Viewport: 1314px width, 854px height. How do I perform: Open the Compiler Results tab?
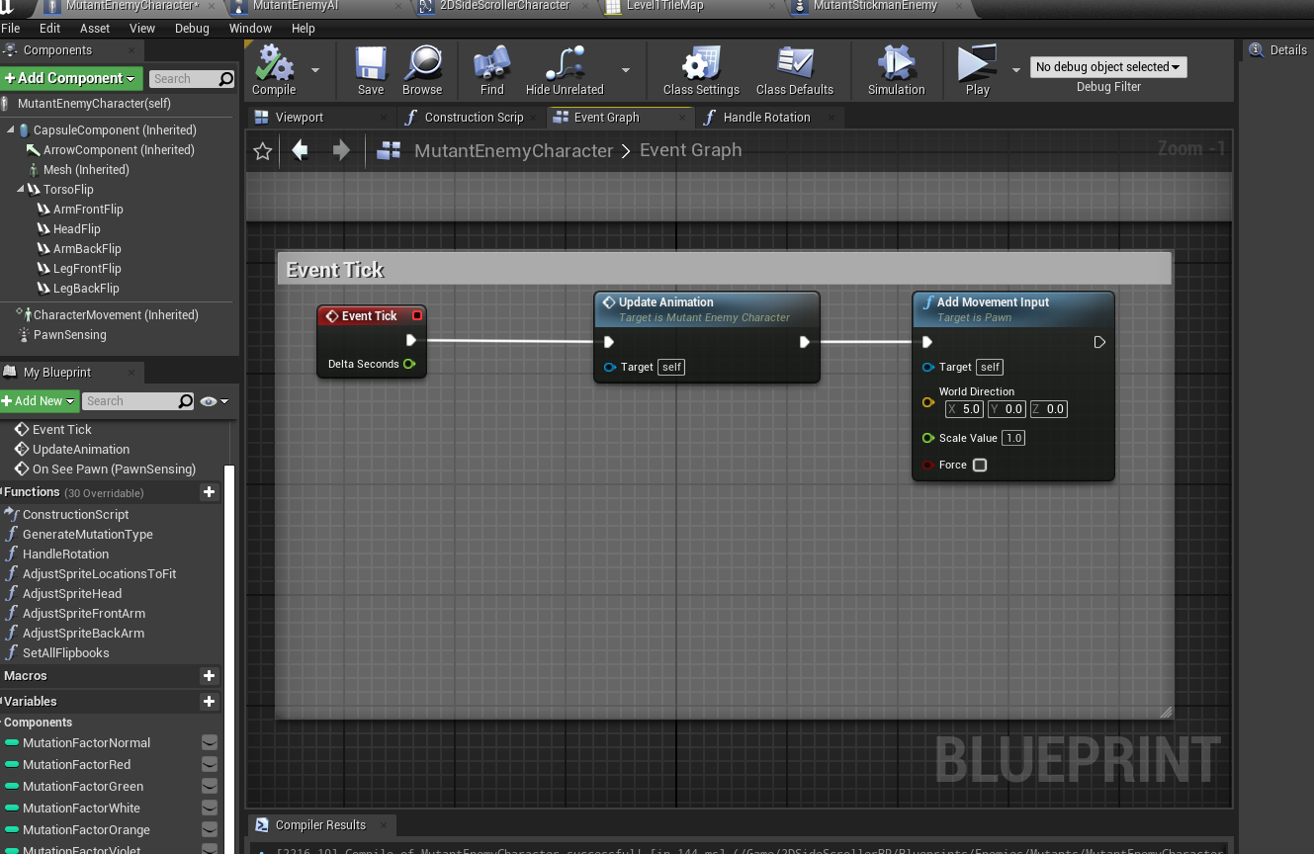pos(320,825)
